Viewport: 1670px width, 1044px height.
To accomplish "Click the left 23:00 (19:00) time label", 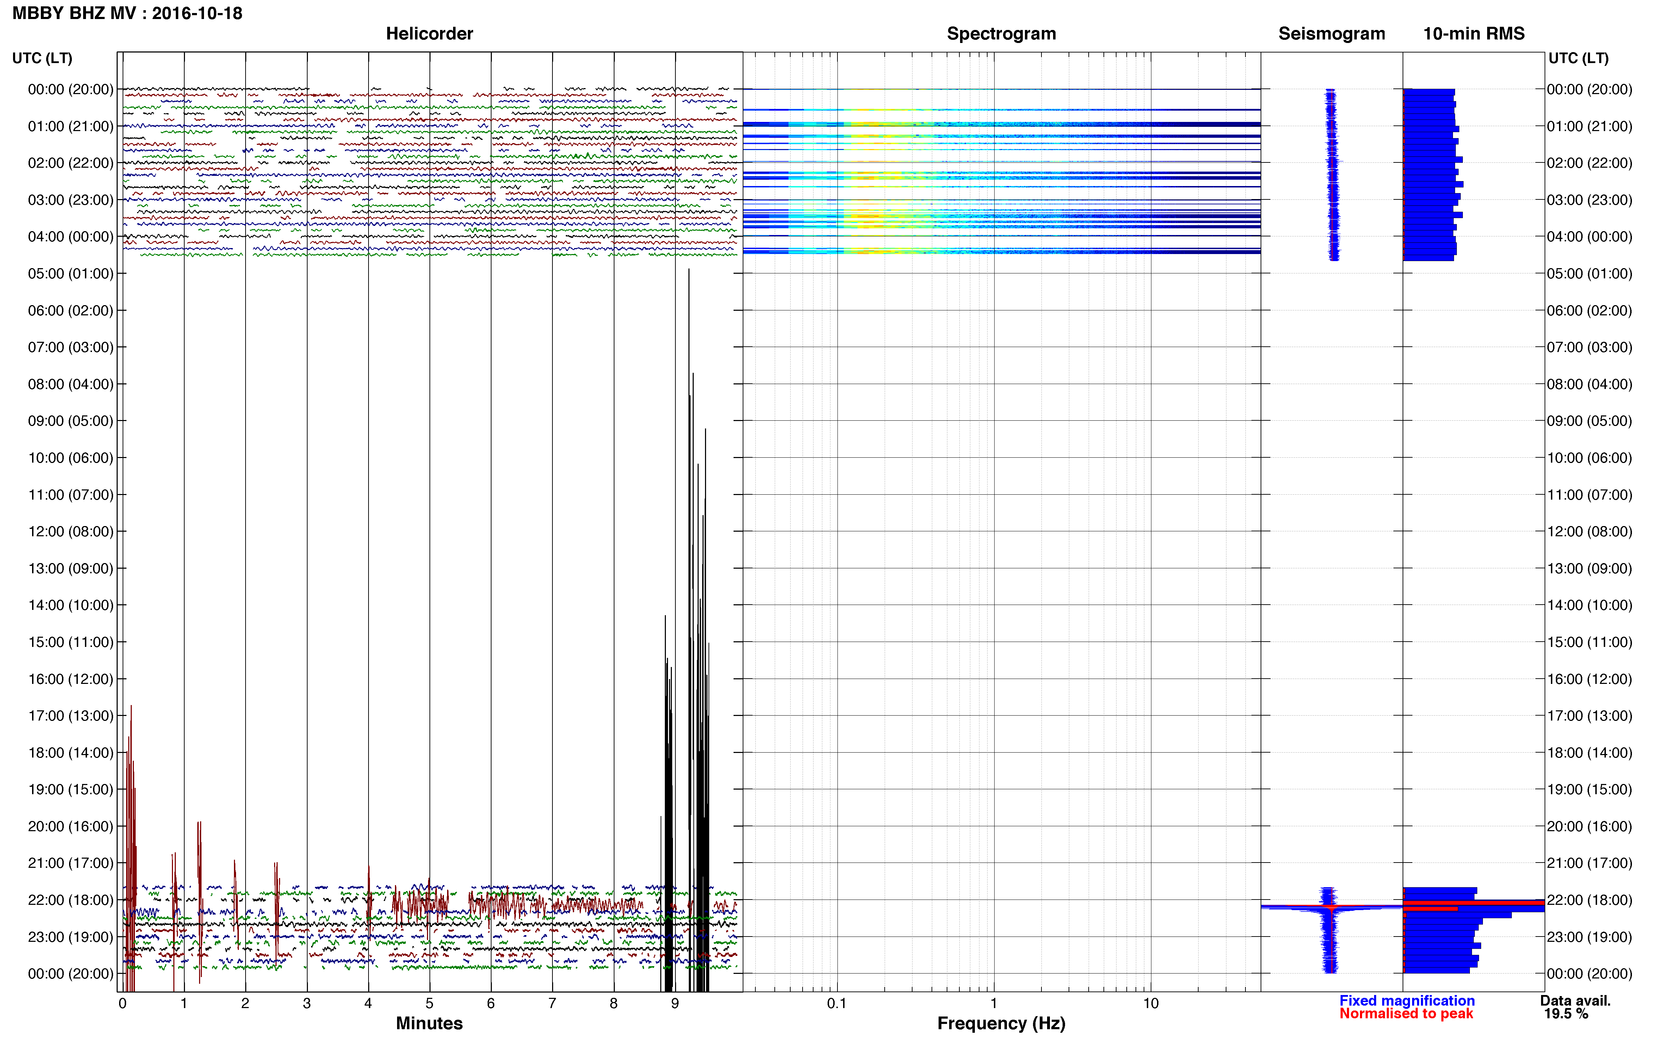I will [70, 937].
